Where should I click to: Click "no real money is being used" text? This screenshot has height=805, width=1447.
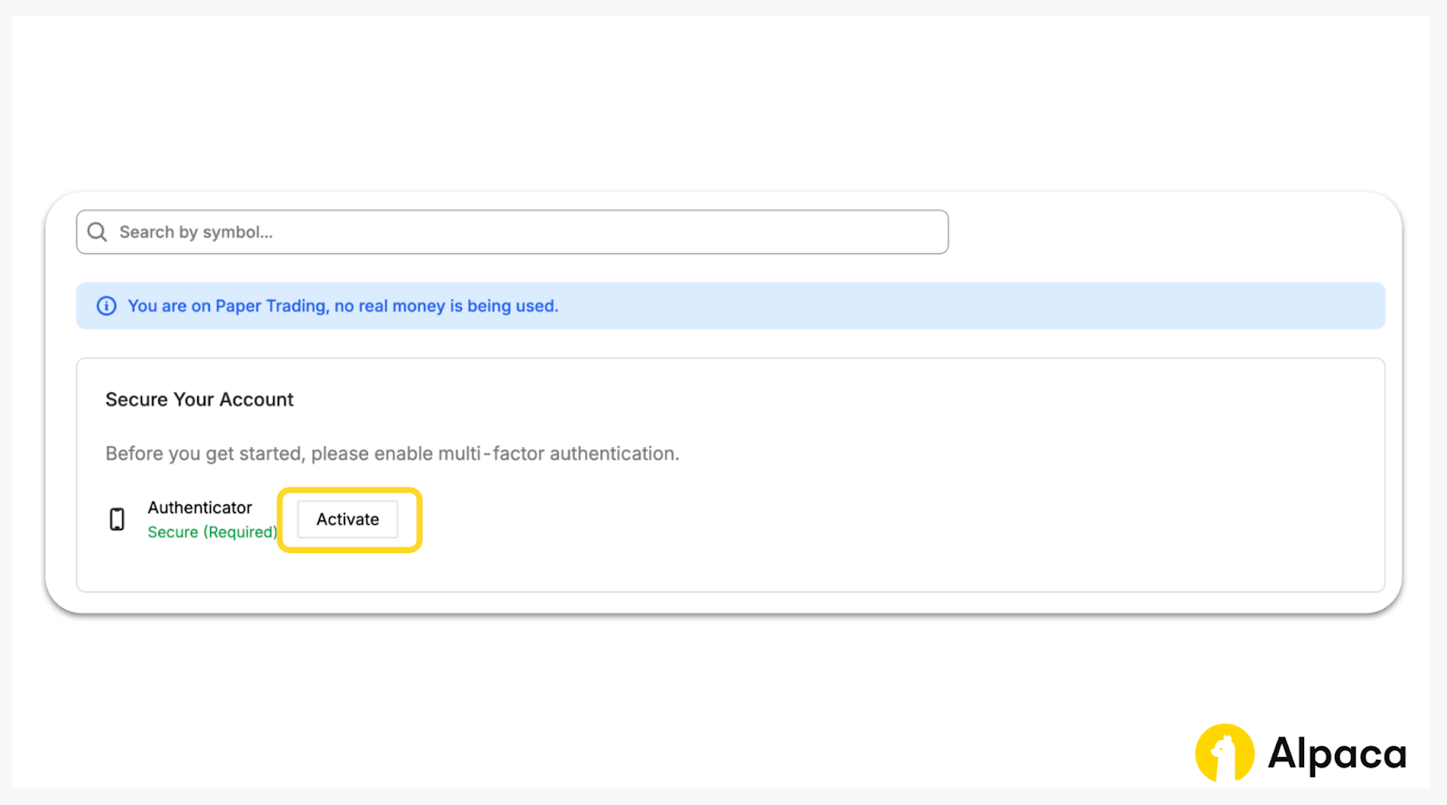click(x=446, y=306)
